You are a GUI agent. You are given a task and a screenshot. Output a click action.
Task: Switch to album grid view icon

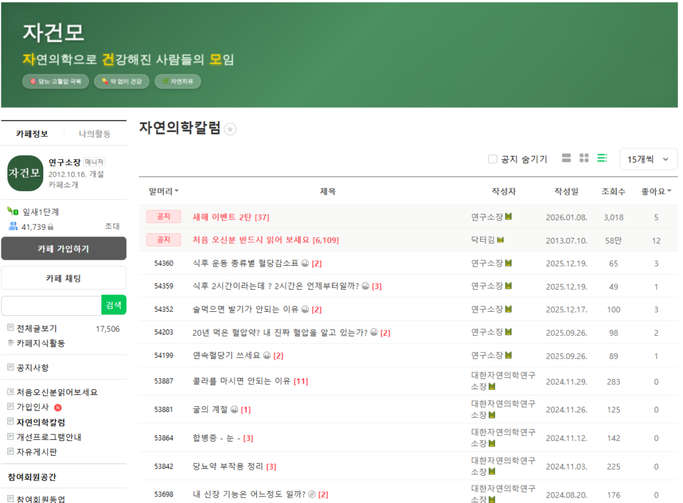coord(584,159)
